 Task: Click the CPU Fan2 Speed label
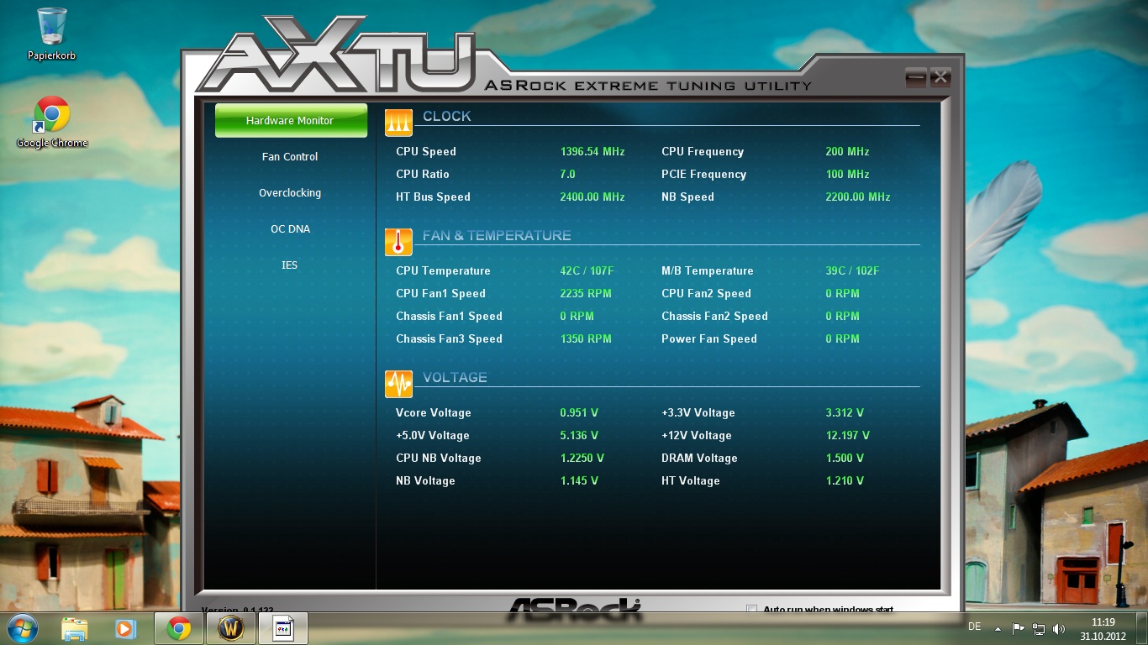tap(706, 293)
